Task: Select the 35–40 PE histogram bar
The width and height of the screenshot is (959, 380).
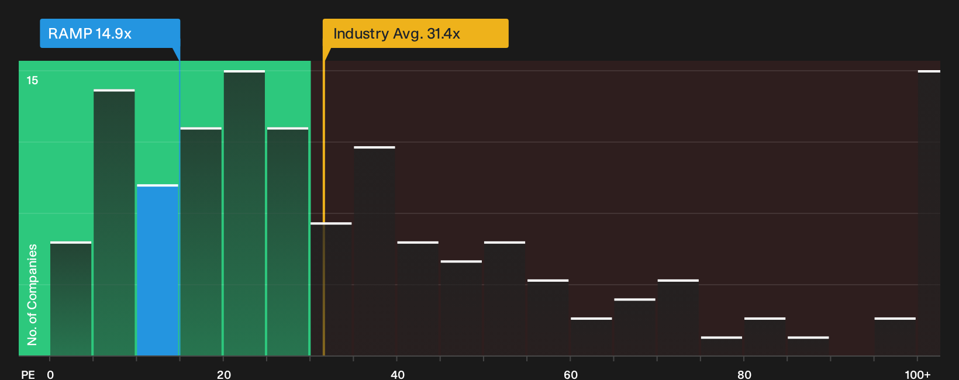Action: 374,251
